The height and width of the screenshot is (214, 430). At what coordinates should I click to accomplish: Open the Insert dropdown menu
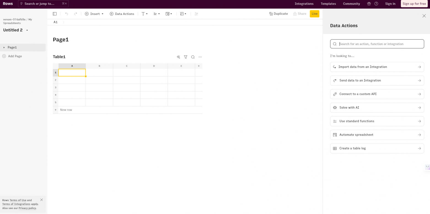(94, 14)
